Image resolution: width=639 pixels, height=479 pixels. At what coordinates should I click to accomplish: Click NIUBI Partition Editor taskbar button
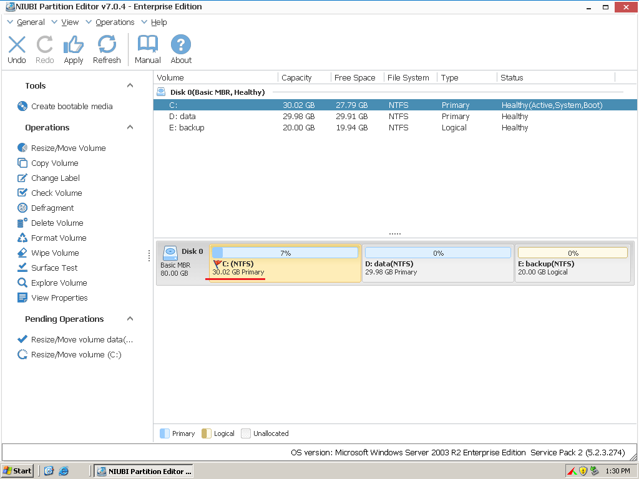[144, 471]
